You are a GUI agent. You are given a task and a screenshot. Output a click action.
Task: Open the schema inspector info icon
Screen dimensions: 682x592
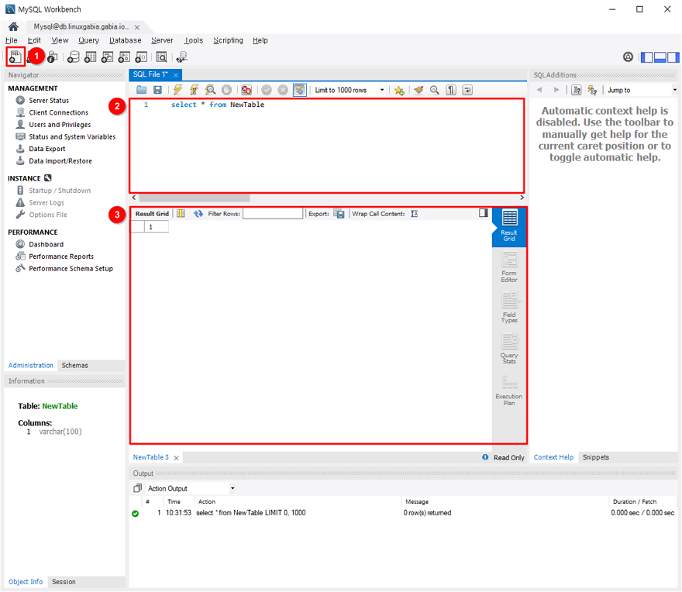pyautogui.click(x=53, y=57)
